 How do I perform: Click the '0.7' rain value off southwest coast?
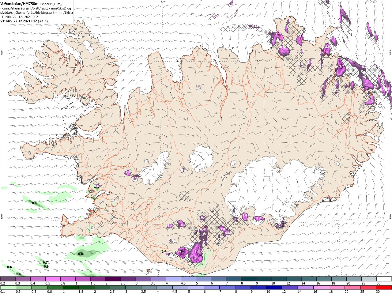coord(45,262)
